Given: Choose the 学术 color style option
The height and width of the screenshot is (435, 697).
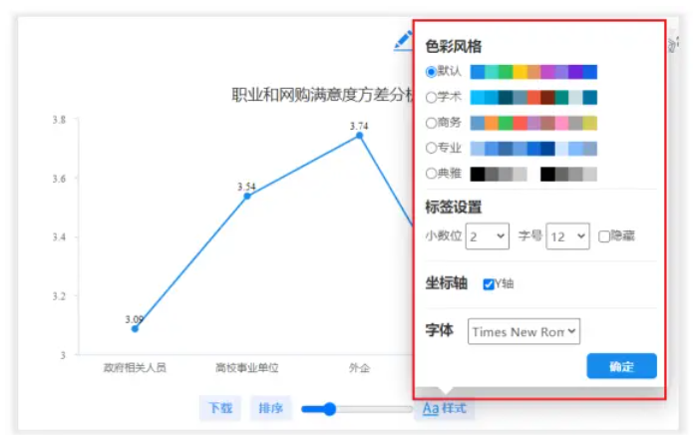Looking at the screenshot, I should tap(431, 98).
